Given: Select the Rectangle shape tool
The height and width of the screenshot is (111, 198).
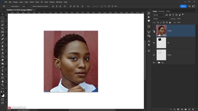Looking at the screenshot, I should 2,78.
